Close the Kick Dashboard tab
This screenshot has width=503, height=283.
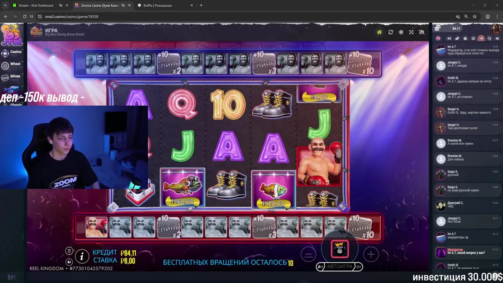pyautogui.click(x=67, y=6)
